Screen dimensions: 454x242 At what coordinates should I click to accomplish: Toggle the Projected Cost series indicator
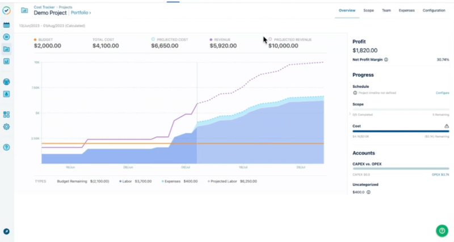pyautogui.click(x=153, y=40)
